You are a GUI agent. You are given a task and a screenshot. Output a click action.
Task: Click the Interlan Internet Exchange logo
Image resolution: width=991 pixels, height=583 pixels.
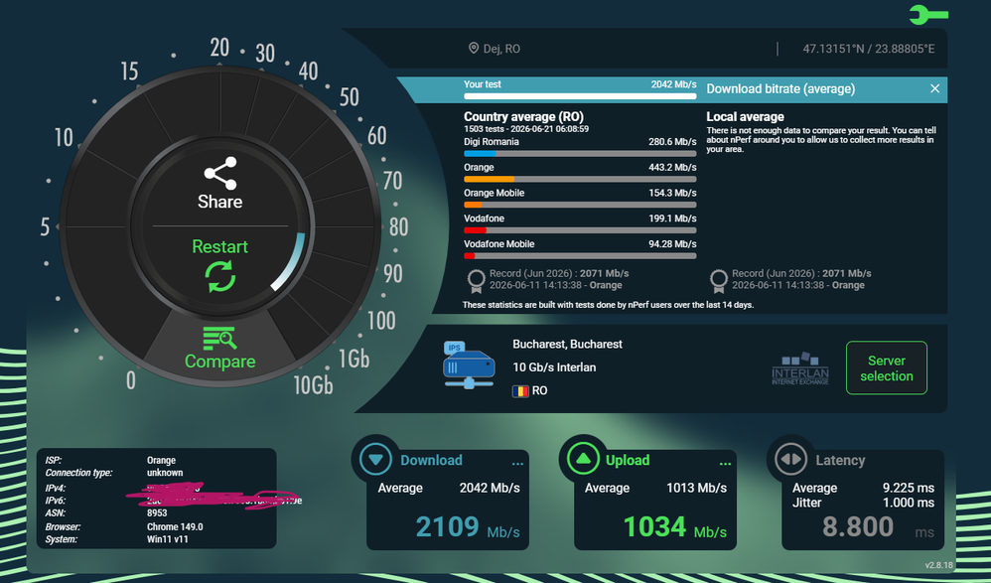pyautogui.click(x=800, y=368)
